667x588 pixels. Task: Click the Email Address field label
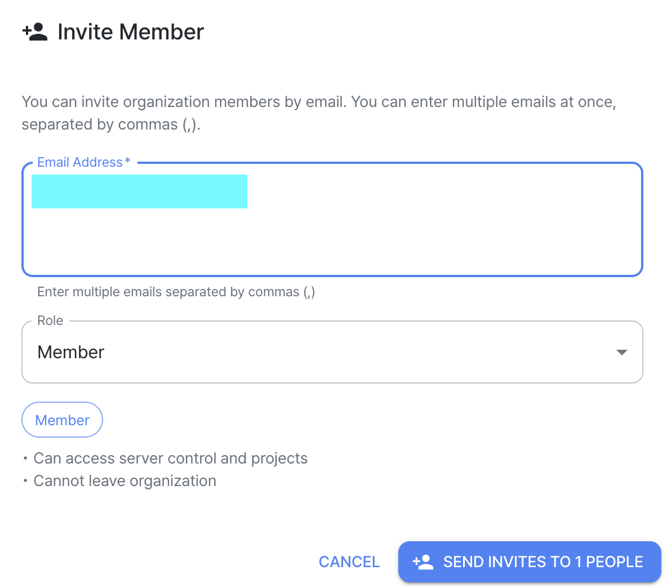click(x=79, y=162)
